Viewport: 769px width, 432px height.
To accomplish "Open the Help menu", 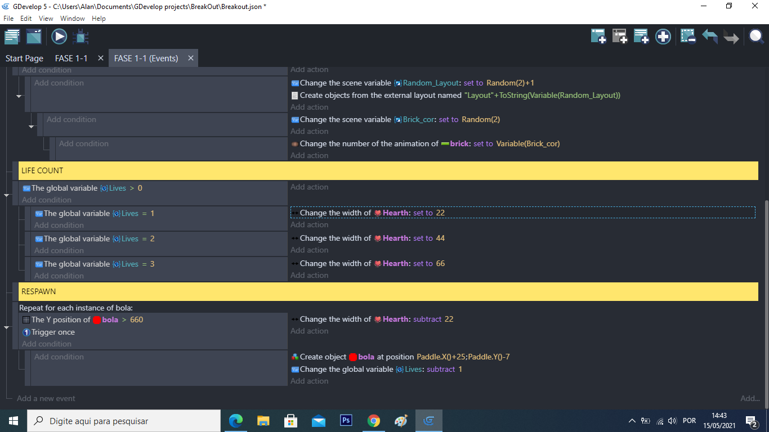I will click(99, 19).
